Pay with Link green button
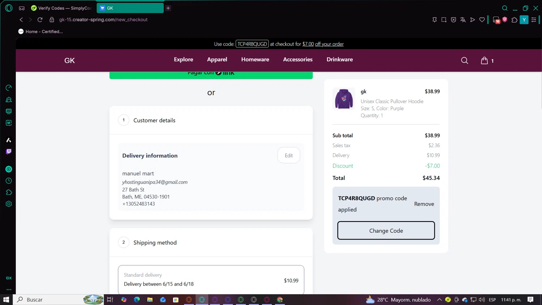This screenshot has width=542, height=305. pyautogui.click(x=211, y=75)
